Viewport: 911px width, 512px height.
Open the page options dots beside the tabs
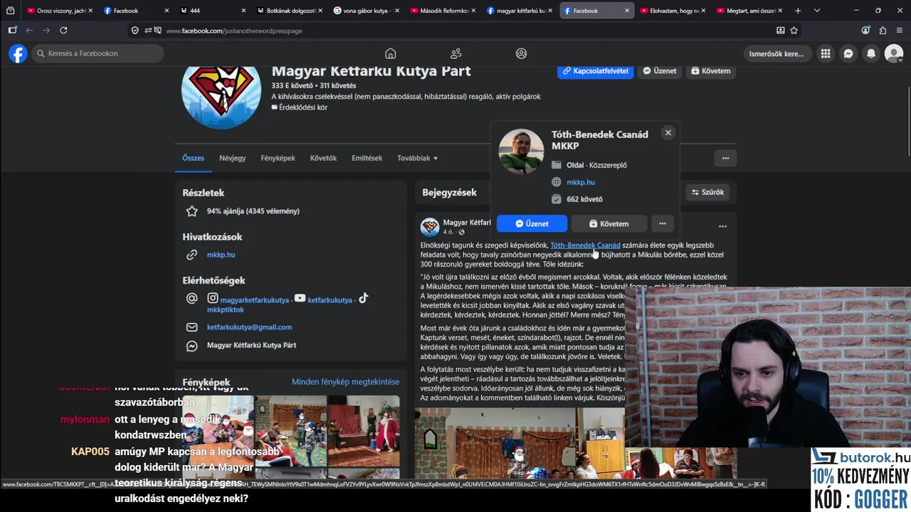pyautogui.click(x=725, y=158)
